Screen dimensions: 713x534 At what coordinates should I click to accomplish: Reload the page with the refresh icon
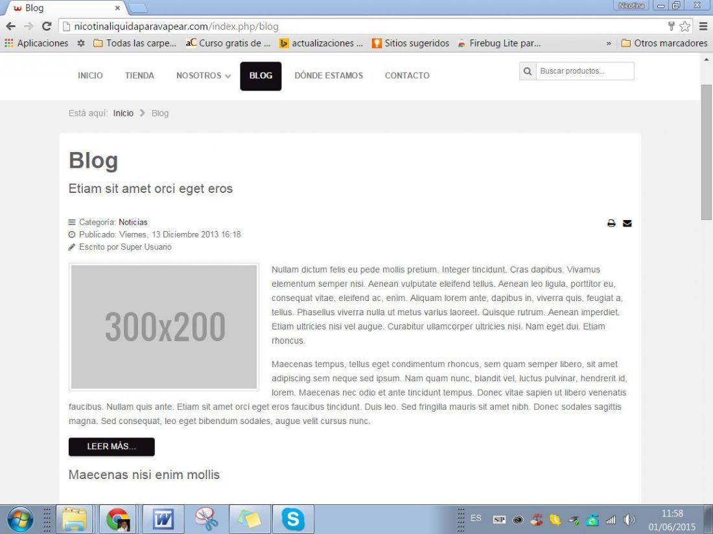(47, 27)
